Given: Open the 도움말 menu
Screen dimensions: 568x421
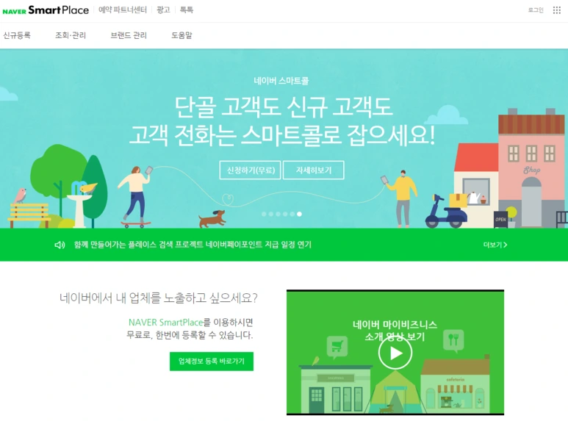Looking at the screenshot, I should coord(181,35).
